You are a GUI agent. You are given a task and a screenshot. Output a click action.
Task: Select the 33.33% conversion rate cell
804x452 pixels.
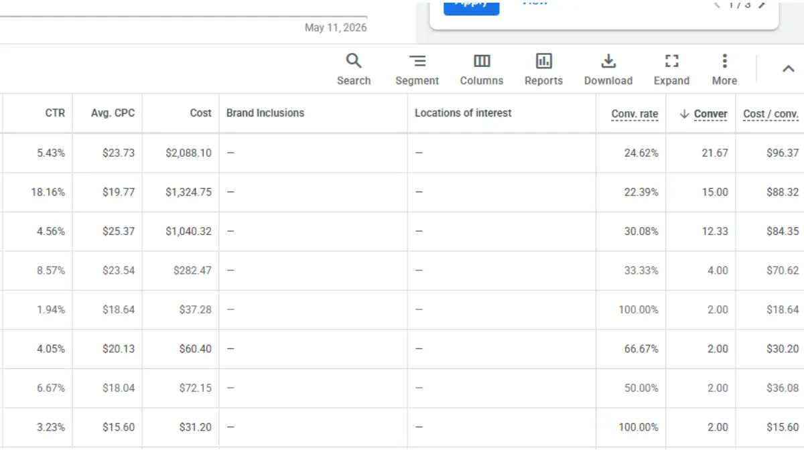(x=641, y=271)
